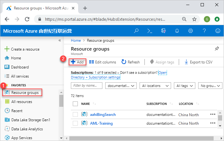Export the list to CSV
The width and height of the screenshot is (224, 141).
click(198, 62)
